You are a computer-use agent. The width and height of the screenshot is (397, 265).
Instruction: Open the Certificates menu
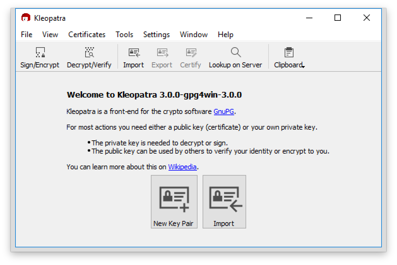pyautogui.click(x=86, y=35)
